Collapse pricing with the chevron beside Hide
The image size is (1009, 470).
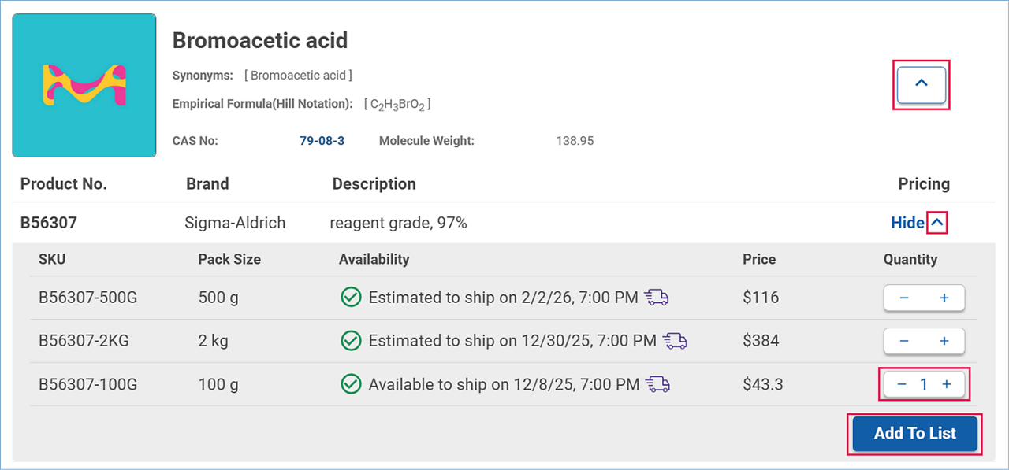[x=937, y=223]
